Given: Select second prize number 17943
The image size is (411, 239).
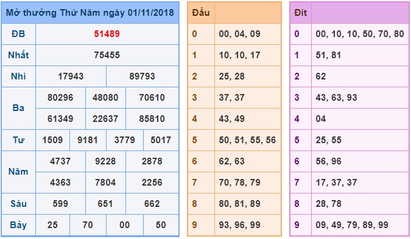Looking at the screenshot, I should tap(71, 76).
